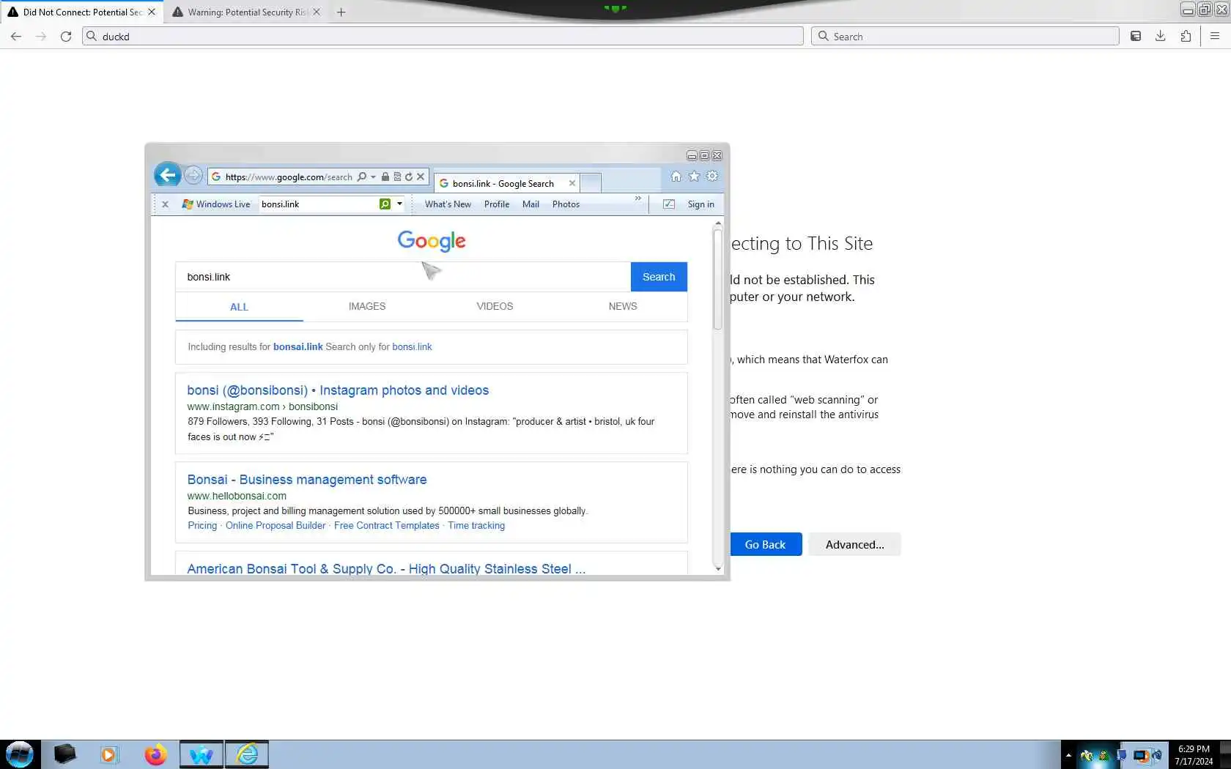
Task: Click the 'Search only for bonsi.link' link
Action: point(412,346)
